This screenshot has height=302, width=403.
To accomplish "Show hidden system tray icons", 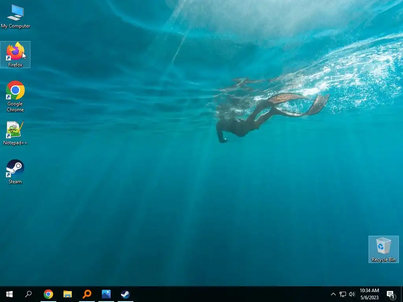I will (x=333, y=294).
